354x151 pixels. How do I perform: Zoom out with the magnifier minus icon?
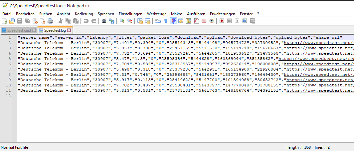click(x=130, y=21)
